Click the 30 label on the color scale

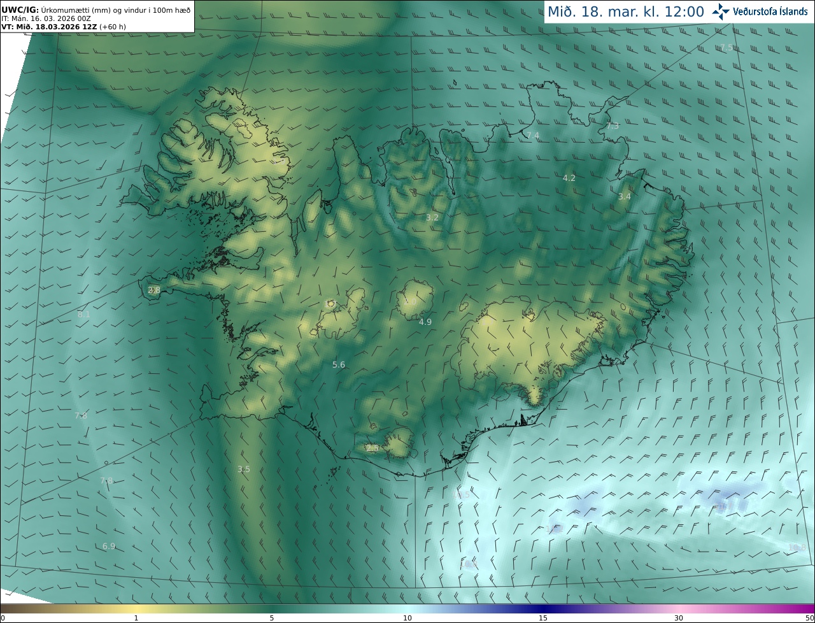coord(679,618)
